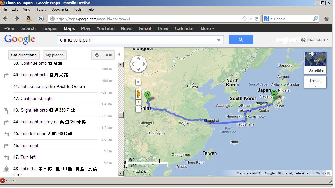Open the URL bar history dropdown arrow
This screenshot has width=335, height=188.
(x=251, y=19)
